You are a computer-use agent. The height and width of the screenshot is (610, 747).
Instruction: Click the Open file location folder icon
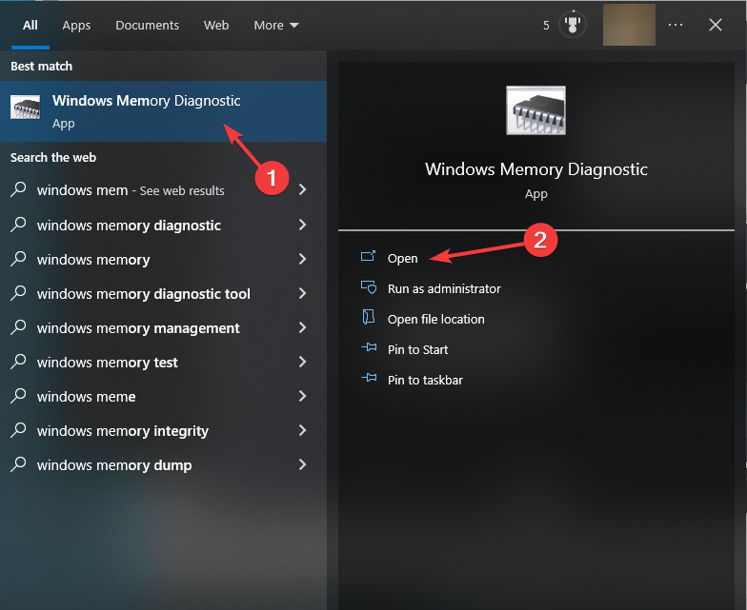[x=368, y=318]
